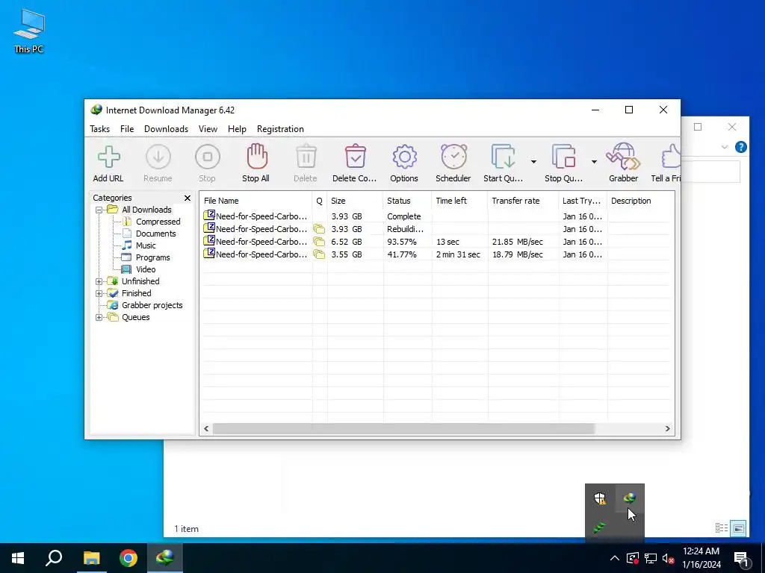Click the Delete Completed toolbar icon
The width and height of the screenshot is (765, 573).
(355, 157)
